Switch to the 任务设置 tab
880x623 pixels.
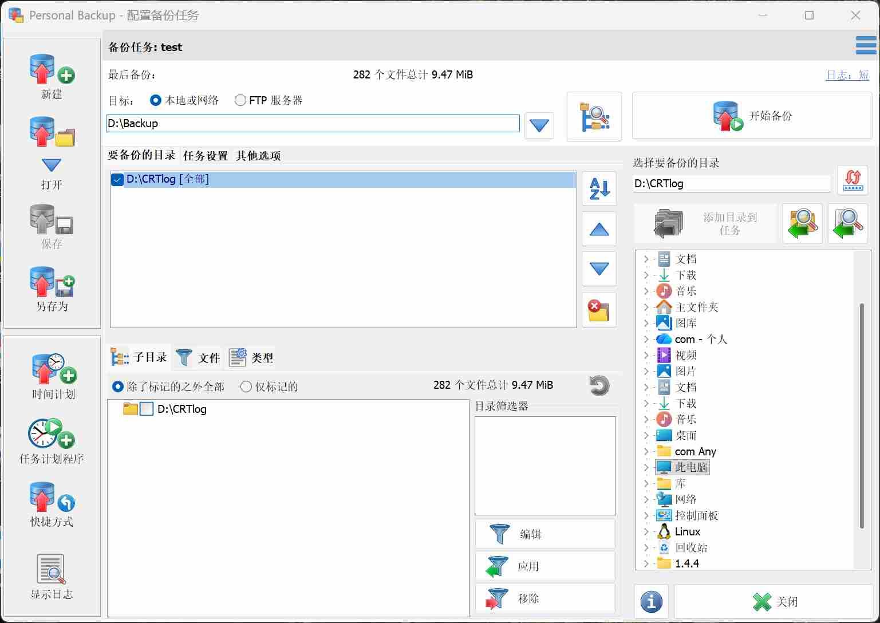(x=205, y=156)
